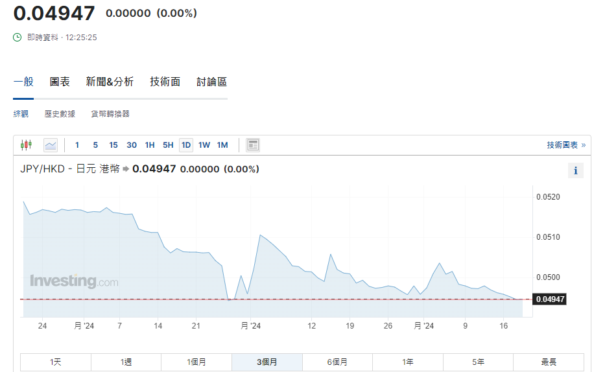
Task: Click the Investing.com watermark logo
Action: 74,281
